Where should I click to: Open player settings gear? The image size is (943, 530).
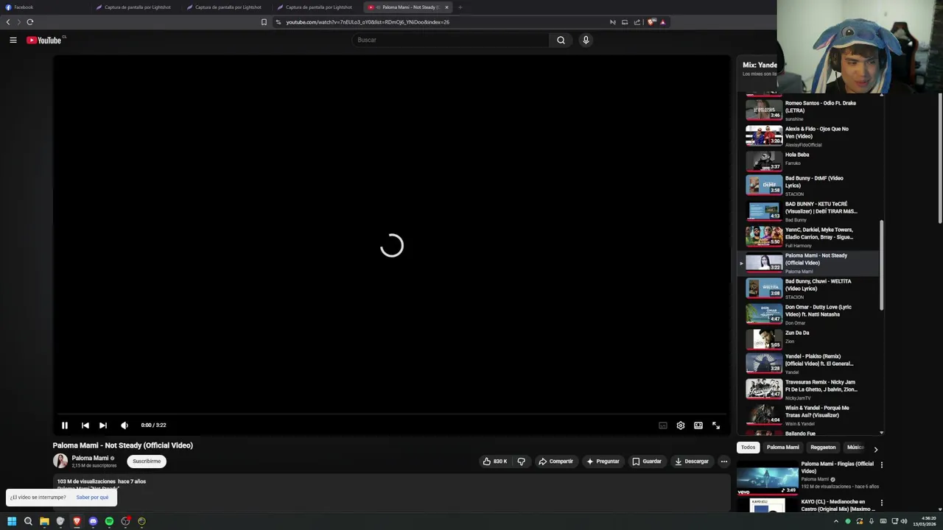click(x=681, y=425)
